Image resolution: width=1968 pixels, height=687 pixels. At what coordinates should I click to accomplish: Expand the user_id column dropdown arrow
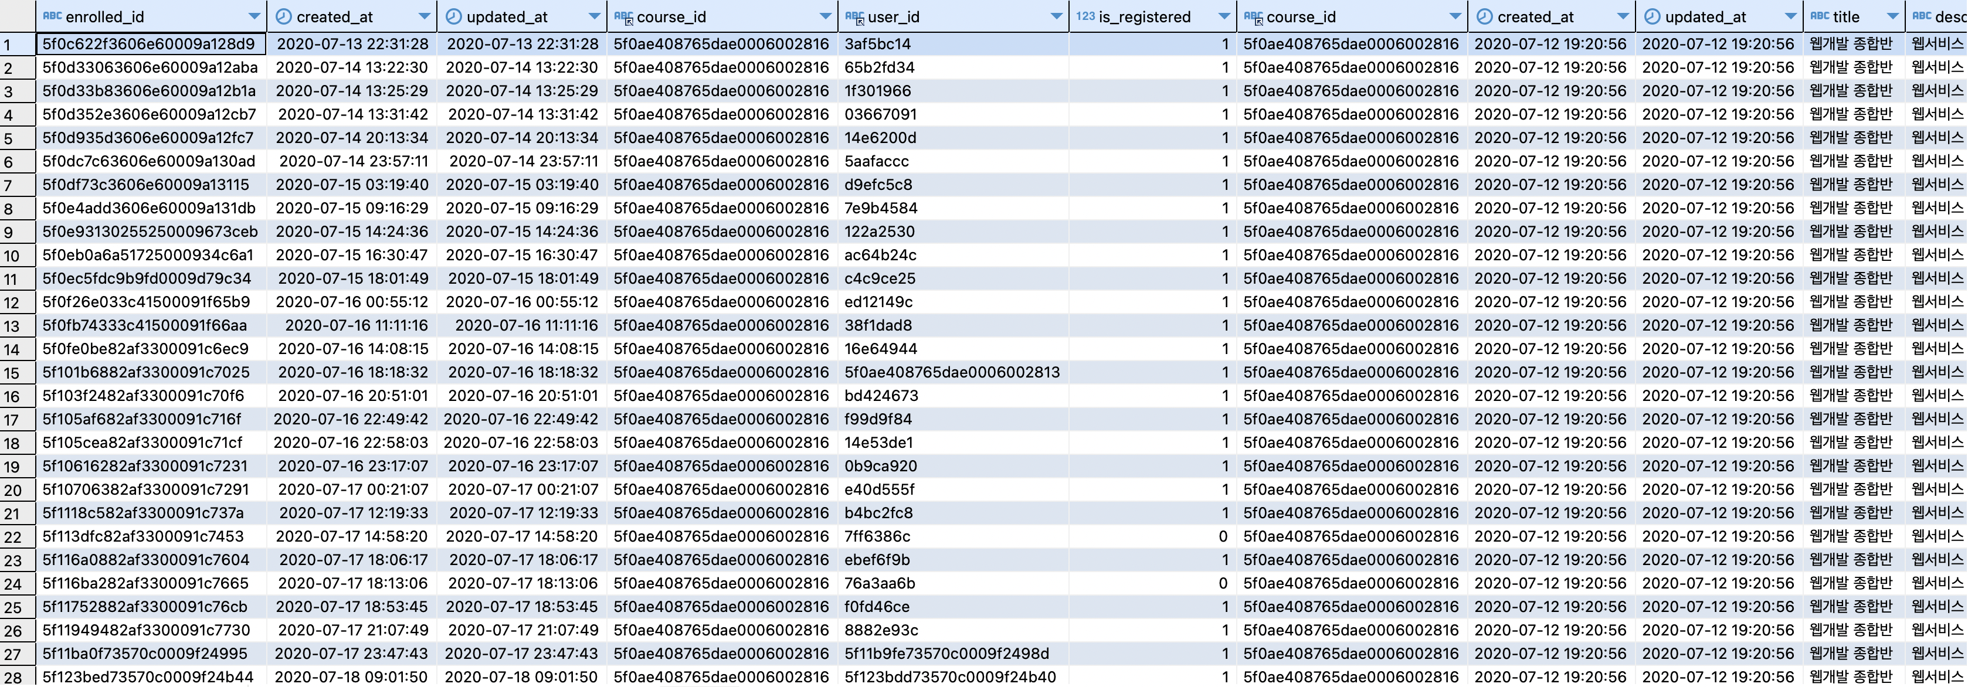[x=1056, y=16]
